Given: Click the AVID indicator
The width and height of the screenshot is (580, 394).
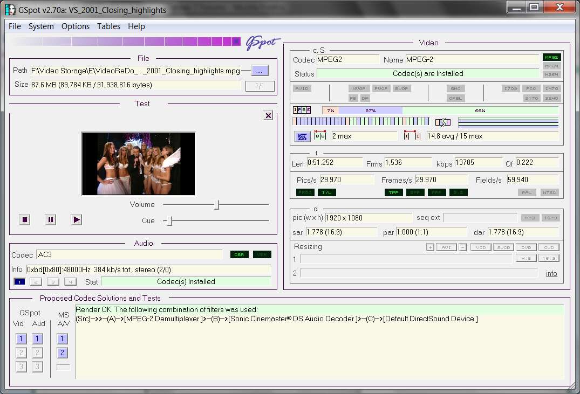Looking at the screenshot, I should click(302, 89).
